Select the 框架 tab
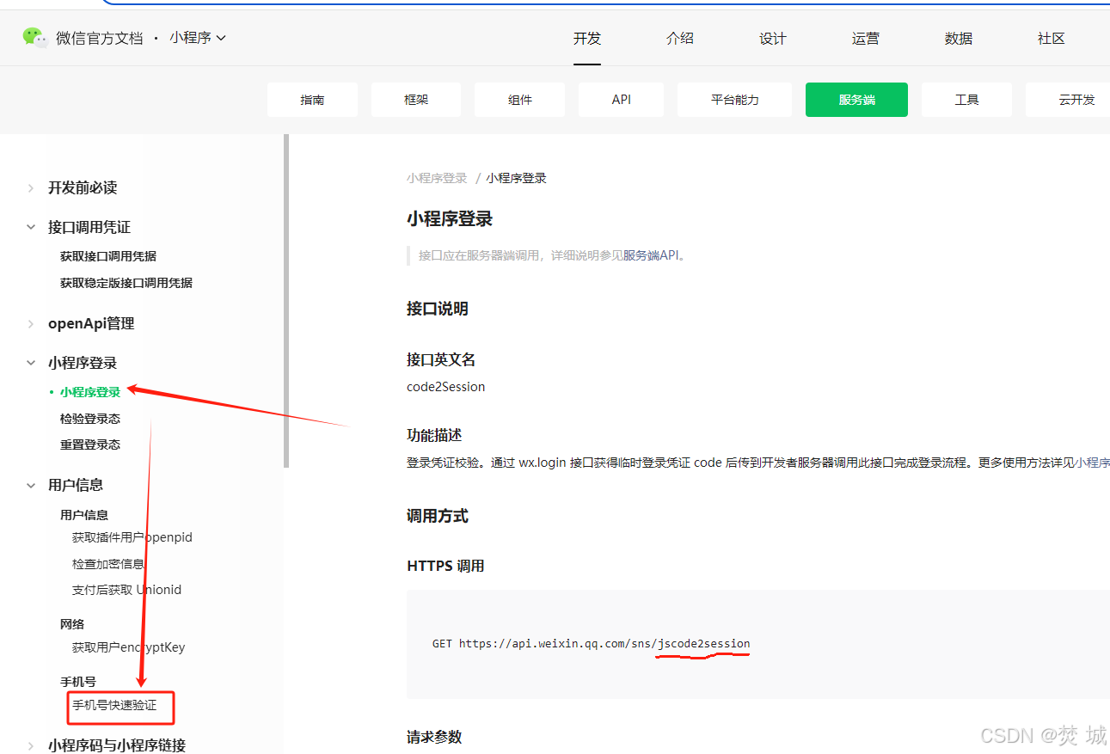 point(416,100)
